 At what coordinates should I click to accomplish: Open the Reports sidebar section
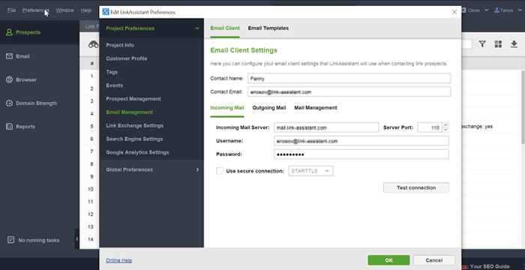[x=40, y=127]
